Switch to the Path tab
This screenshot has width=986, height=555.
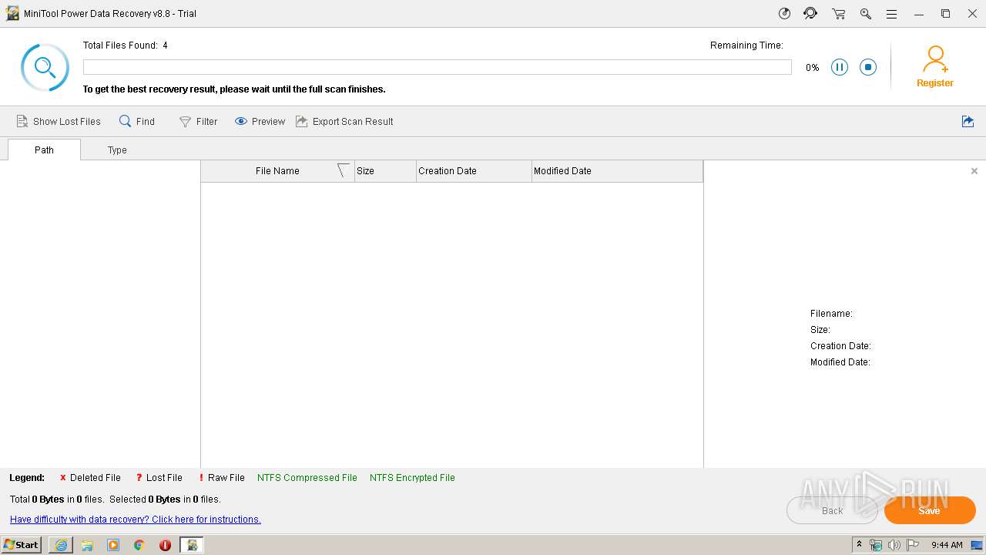[44, 150]
